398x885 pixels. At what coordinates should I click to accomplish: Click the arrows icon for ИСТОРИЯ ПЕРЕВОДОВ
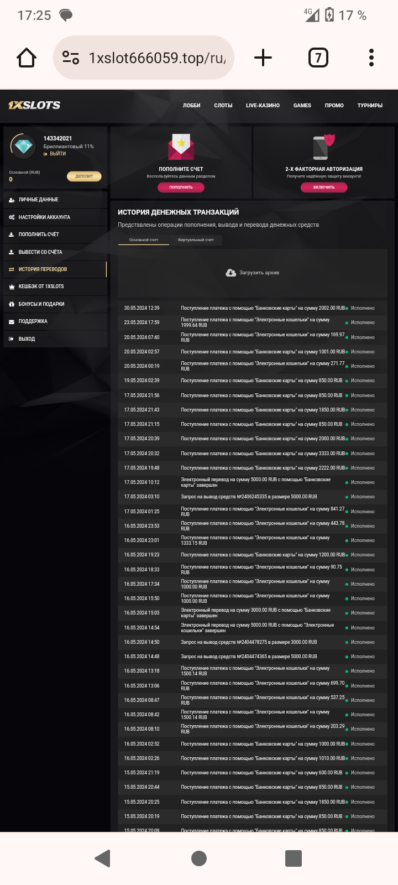point(12,269)
